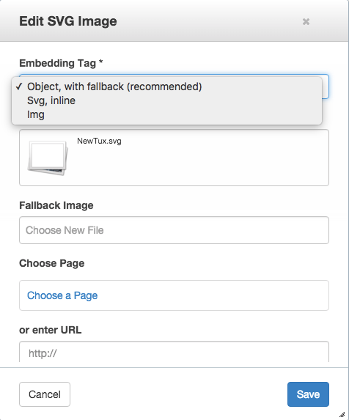349x420 pixels.
Task: Click the Cancel button
Action: point(45,394)
